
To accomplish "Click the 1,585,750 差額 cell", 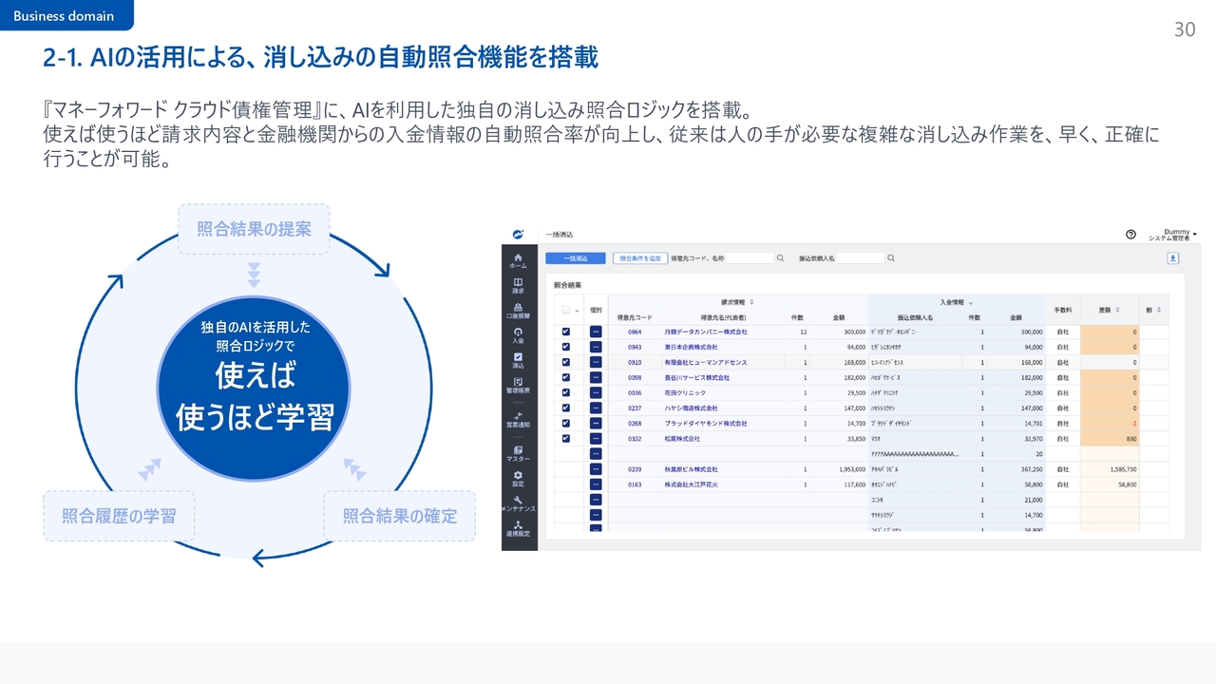I will click(x=1110, y=469).
